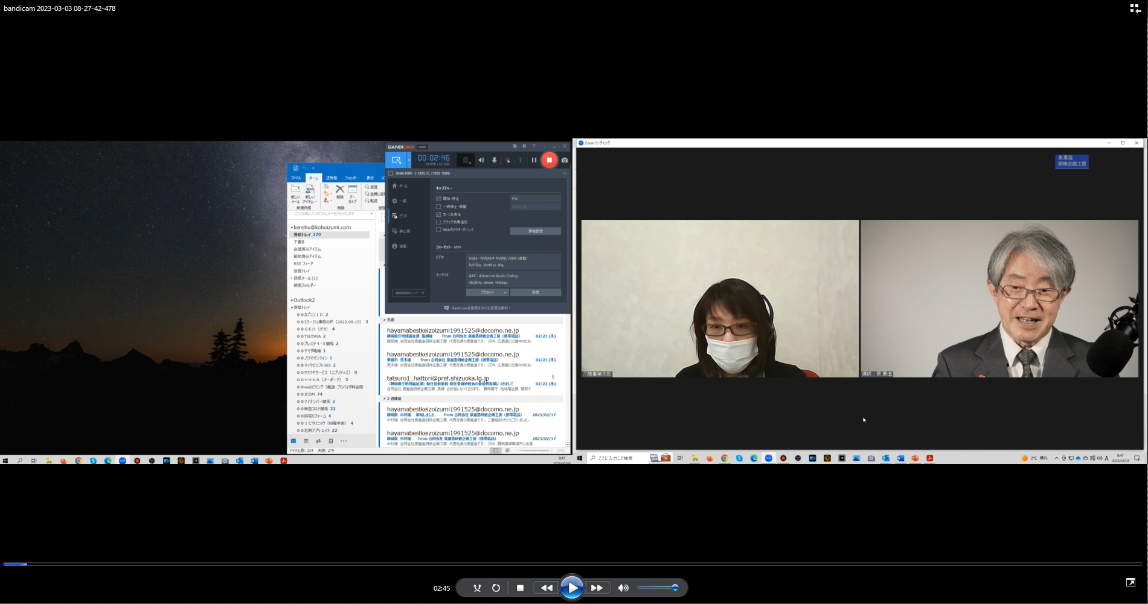Enable the pause/resume hotkey checkbox in Bandicam

[438, 207]
